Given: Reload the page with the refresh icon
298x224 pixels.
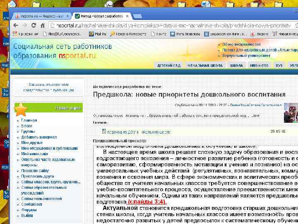Looking at the screenshot, I should coord(34,25).
